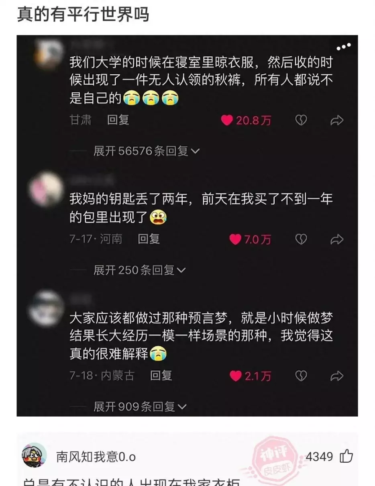Expand 展开56576条回复
The image size is (375, 486).
(147, 151)
